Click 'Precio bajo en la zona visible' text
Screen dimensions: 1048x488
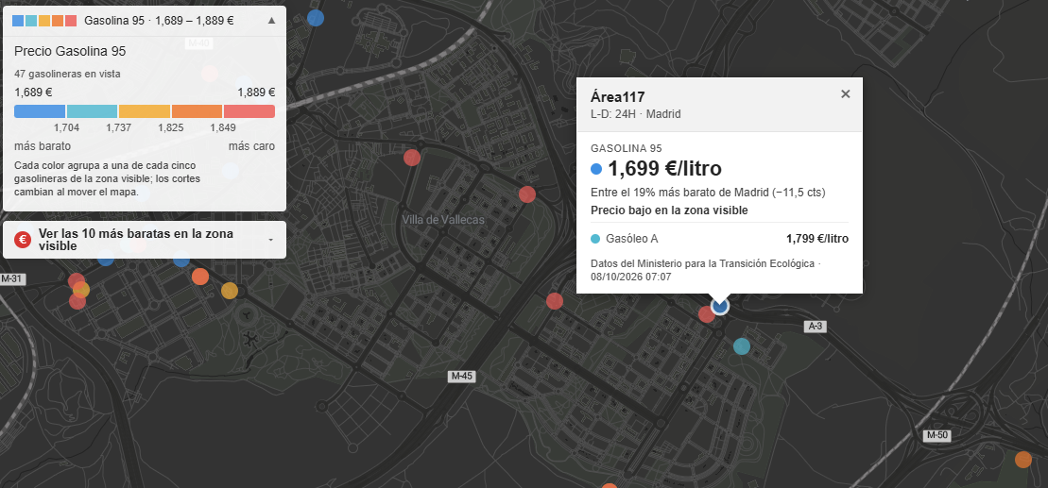coord(669,210)
